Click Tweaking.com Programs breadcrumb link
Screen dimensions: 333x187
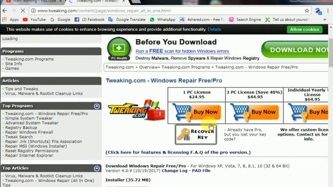(x=186, y=67)
